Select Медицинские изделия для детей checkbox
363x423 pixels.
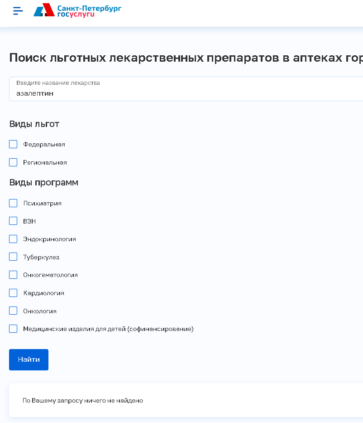coord(13,329)
